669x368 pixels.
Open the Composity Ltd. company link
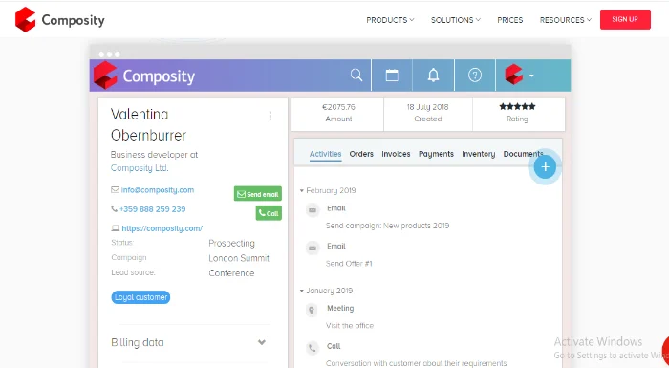pos(140,168)
